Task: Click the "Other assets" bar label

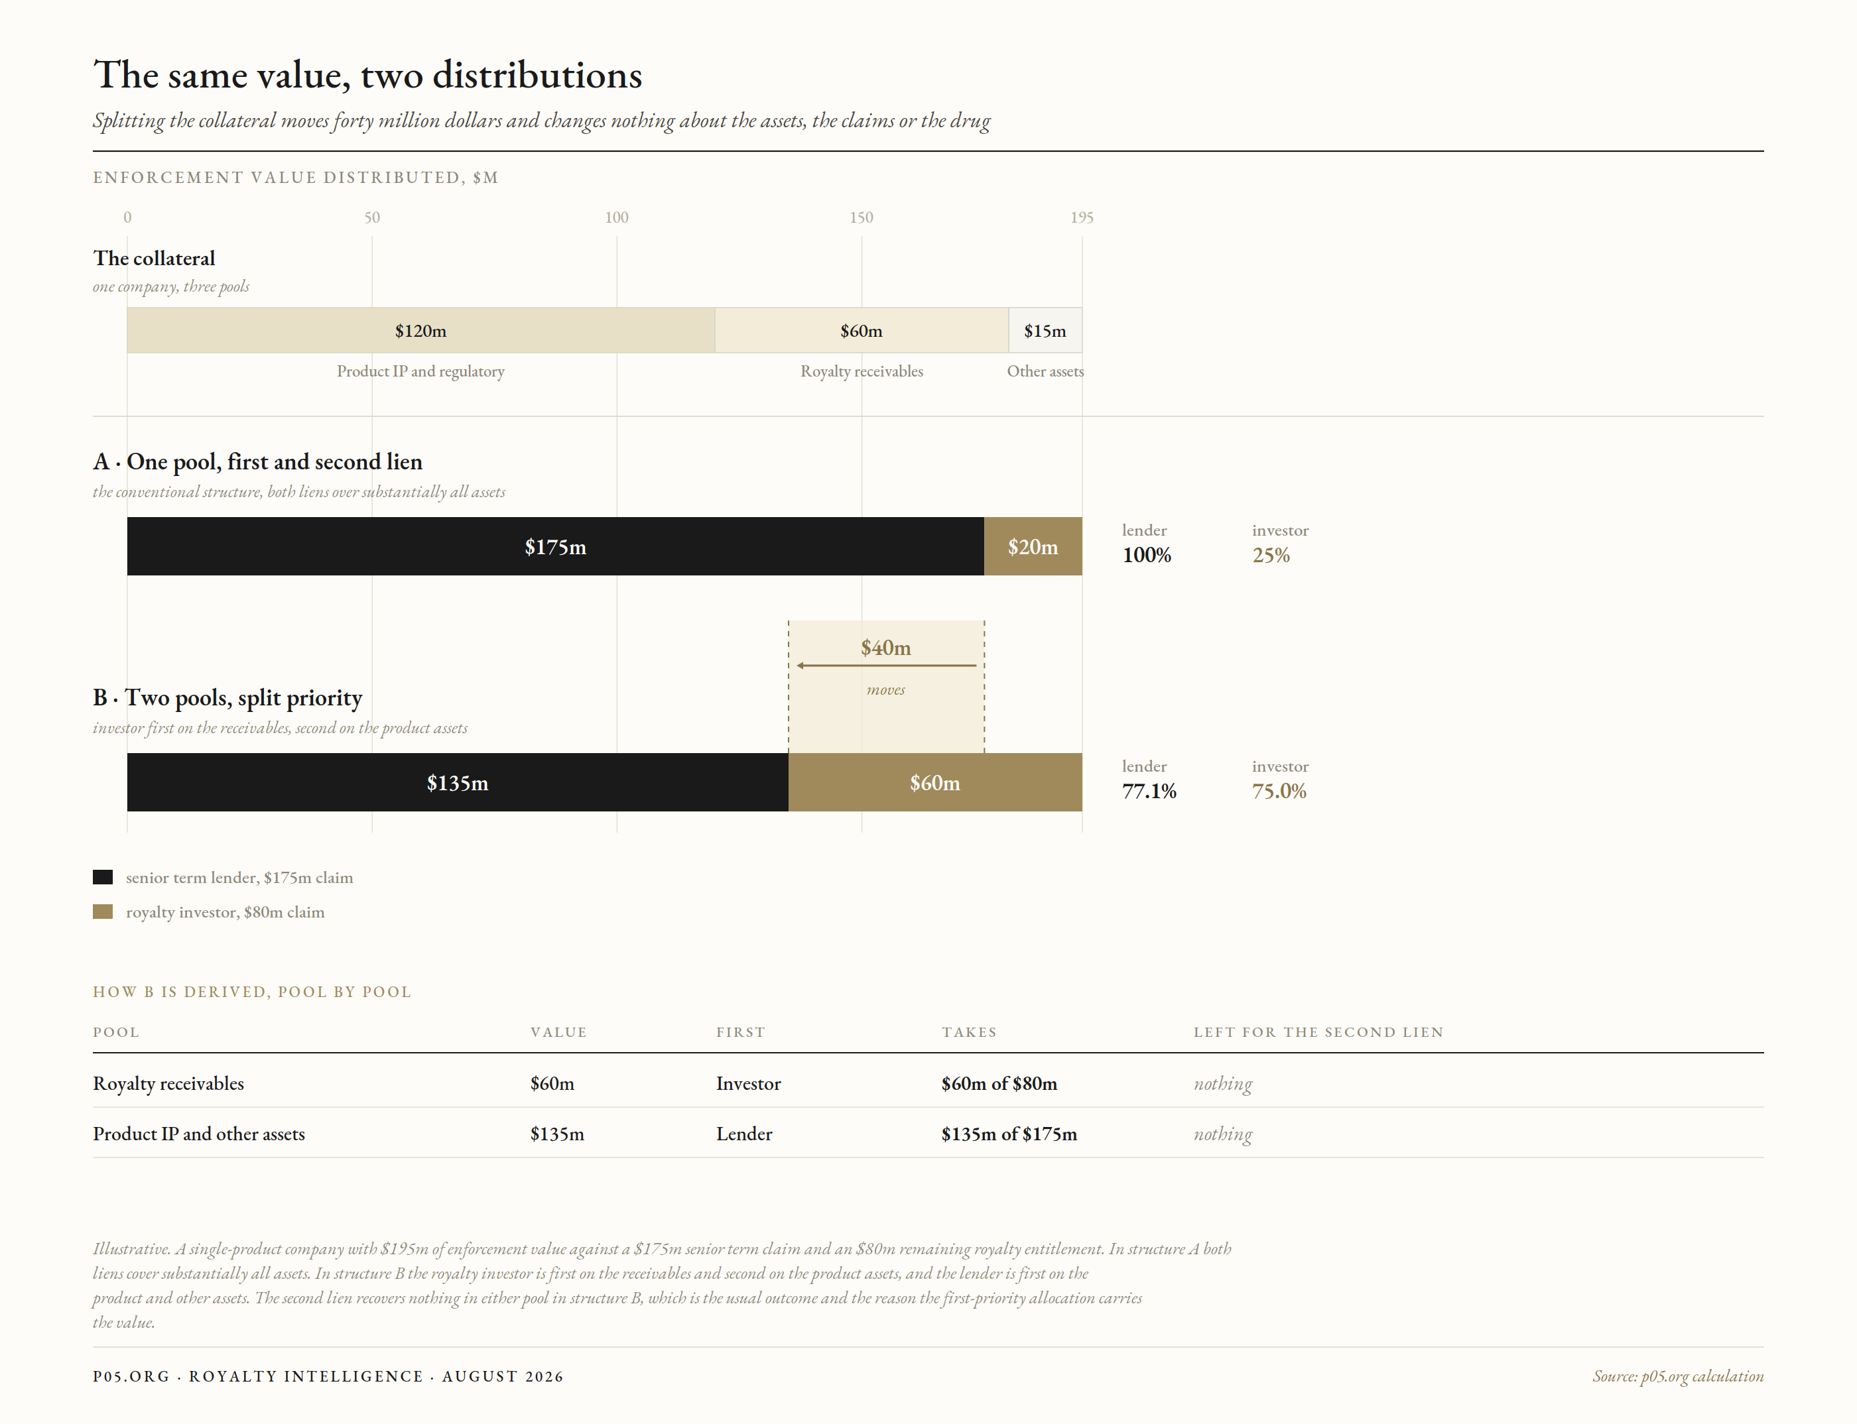Action: 1045,371
